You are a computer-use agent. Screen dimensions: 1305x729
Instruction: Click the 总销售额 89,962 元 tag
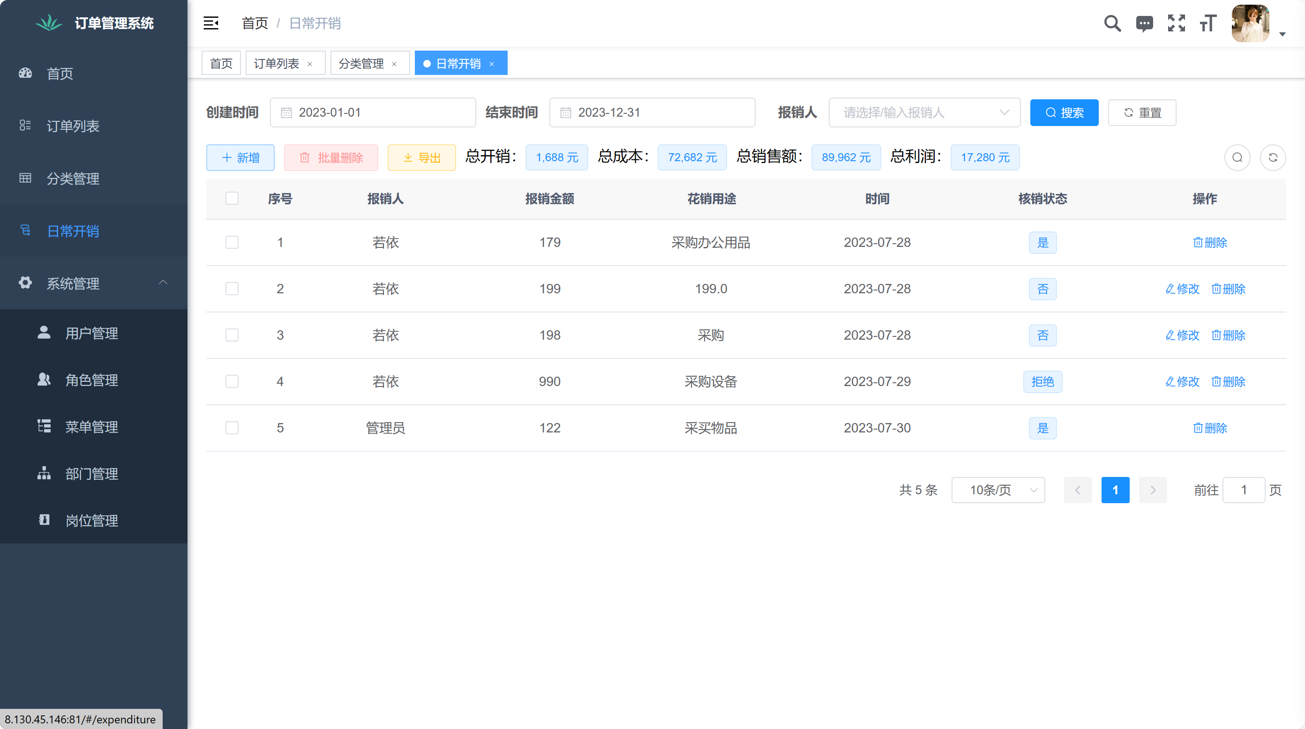coord(846,157)
